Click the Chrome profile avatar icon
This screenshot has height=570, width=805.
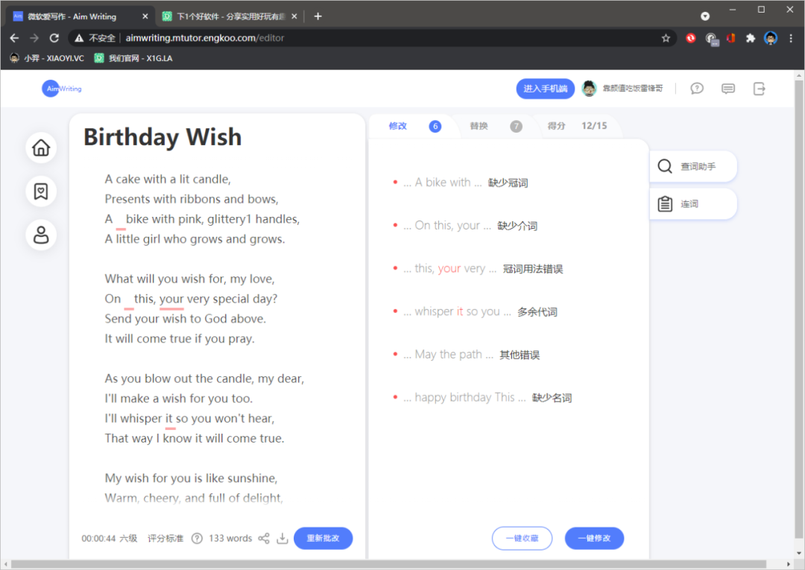point(771,38)
